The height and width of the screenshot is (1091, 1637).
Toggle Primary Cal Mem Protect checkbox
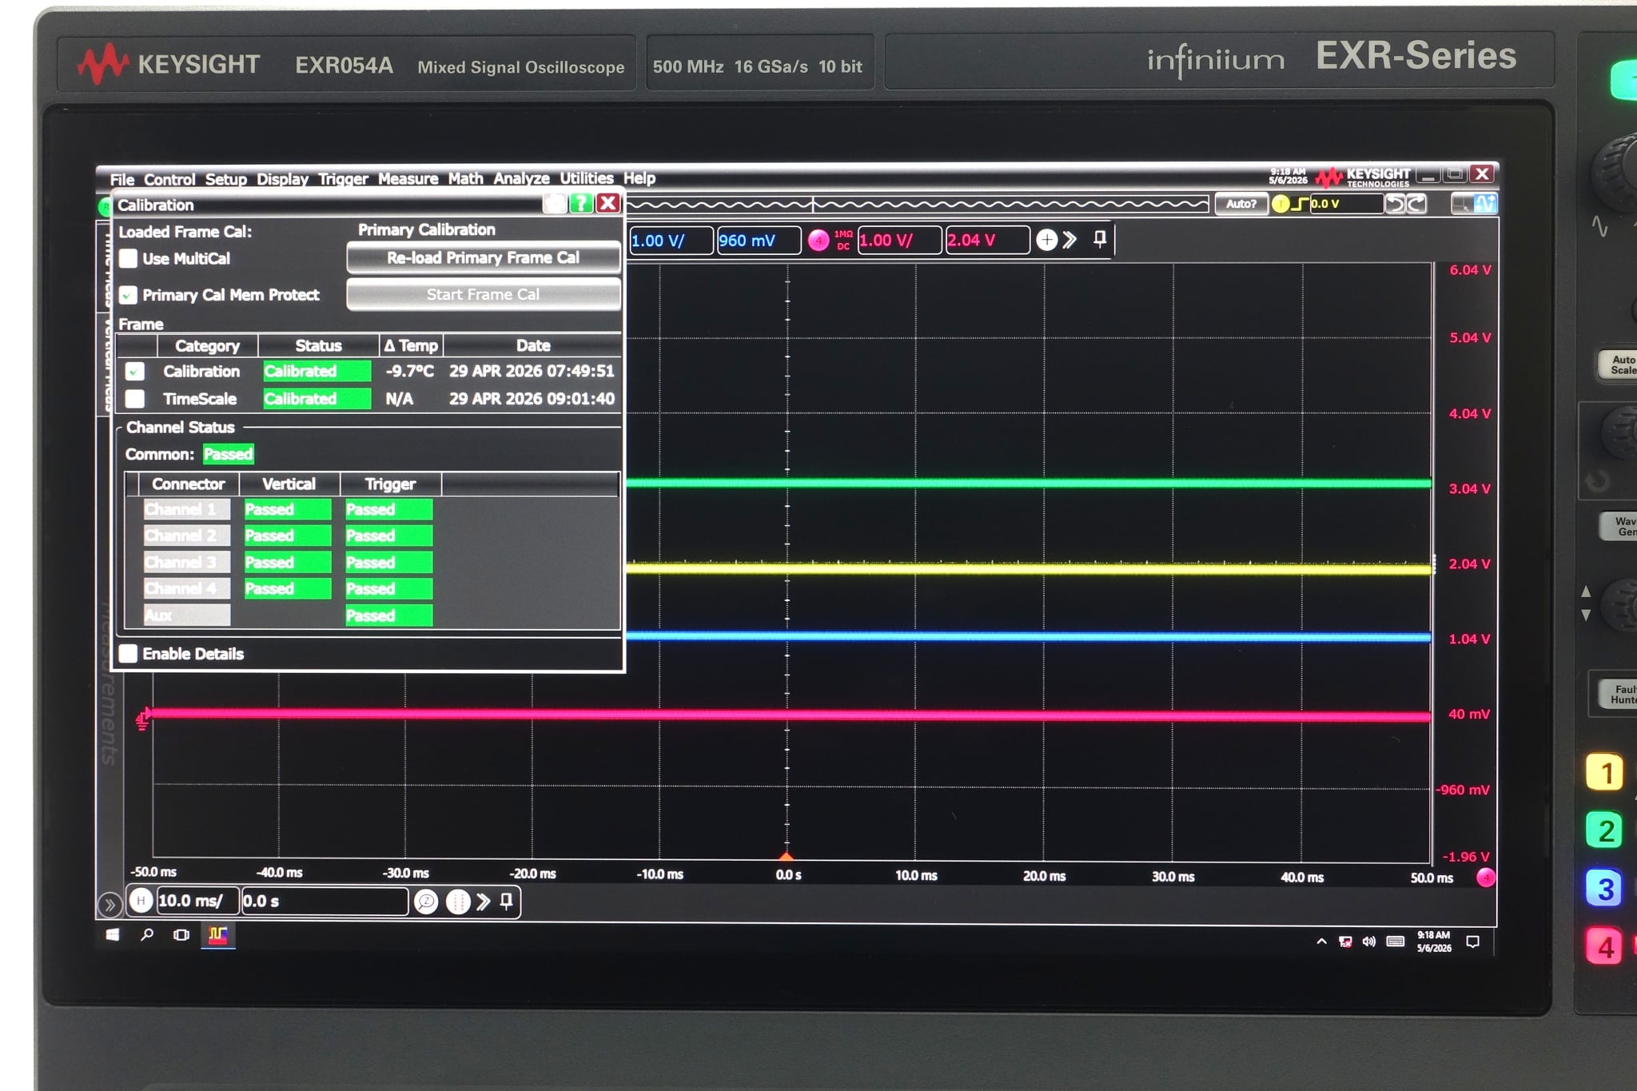(128, 295)
